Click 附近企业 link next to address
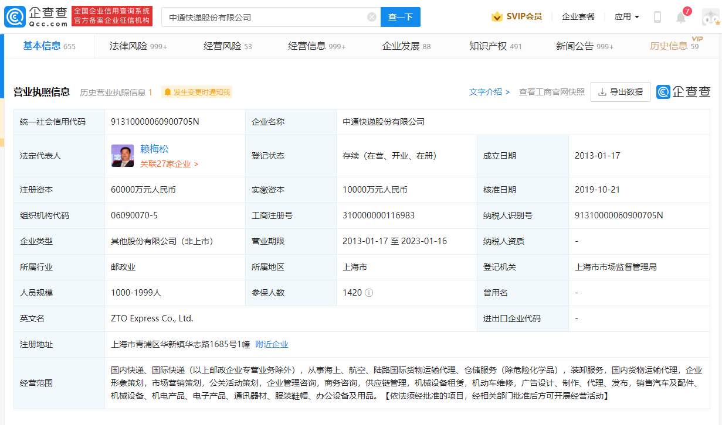Screen dimensions: 722x425 pyautogui.click(x=272, y=344)
